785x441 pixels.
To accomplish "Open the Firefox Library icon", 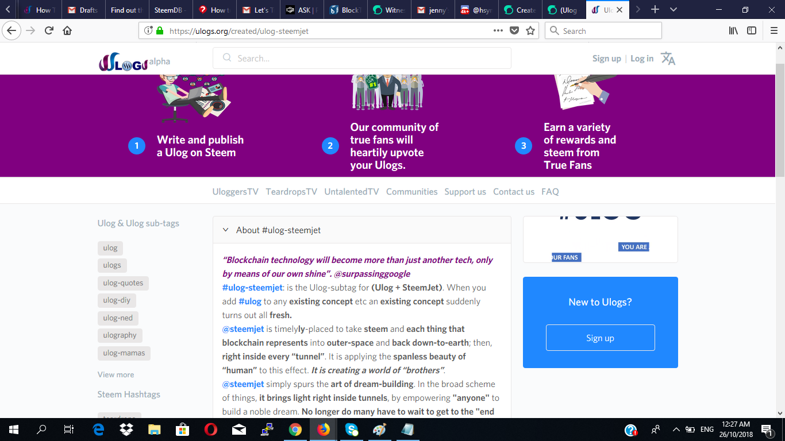I will click(734, 30).
